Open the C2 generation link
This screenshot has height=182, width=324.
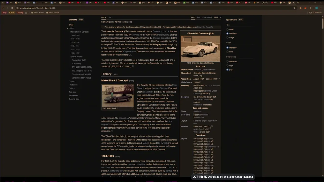pyautogui.click(x=129, y=52)
